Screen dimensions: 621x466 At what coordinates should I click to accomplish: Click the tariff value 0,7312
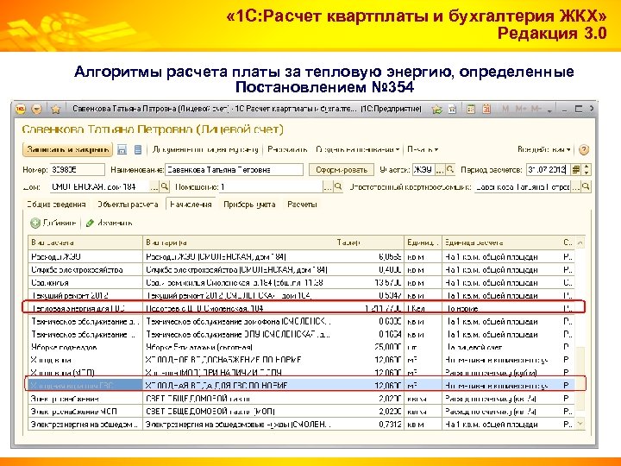390,425
